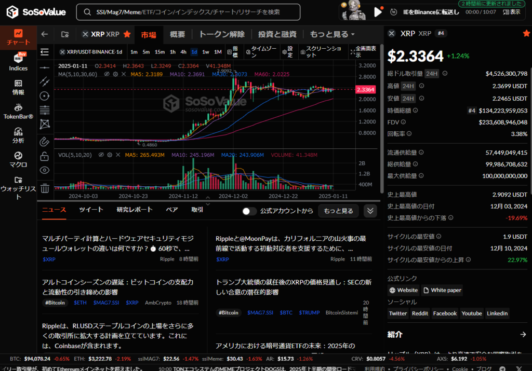Open the XRP official Website link
This screenshot has height=371, width=532.
coord(403,291)
